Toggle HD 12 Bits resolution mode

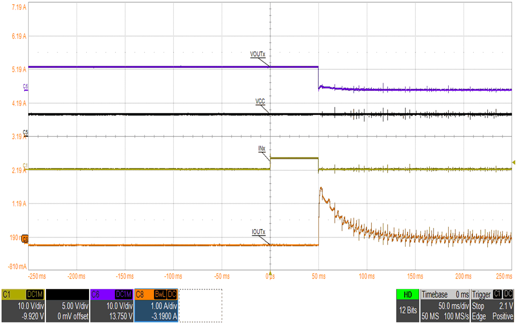pyautogui.click(x=408, y=310)
